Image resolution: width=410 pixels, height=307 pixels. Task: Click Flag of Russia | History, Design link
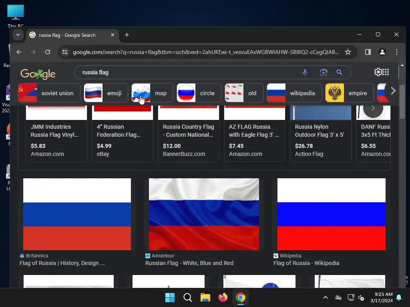(62, 263)
